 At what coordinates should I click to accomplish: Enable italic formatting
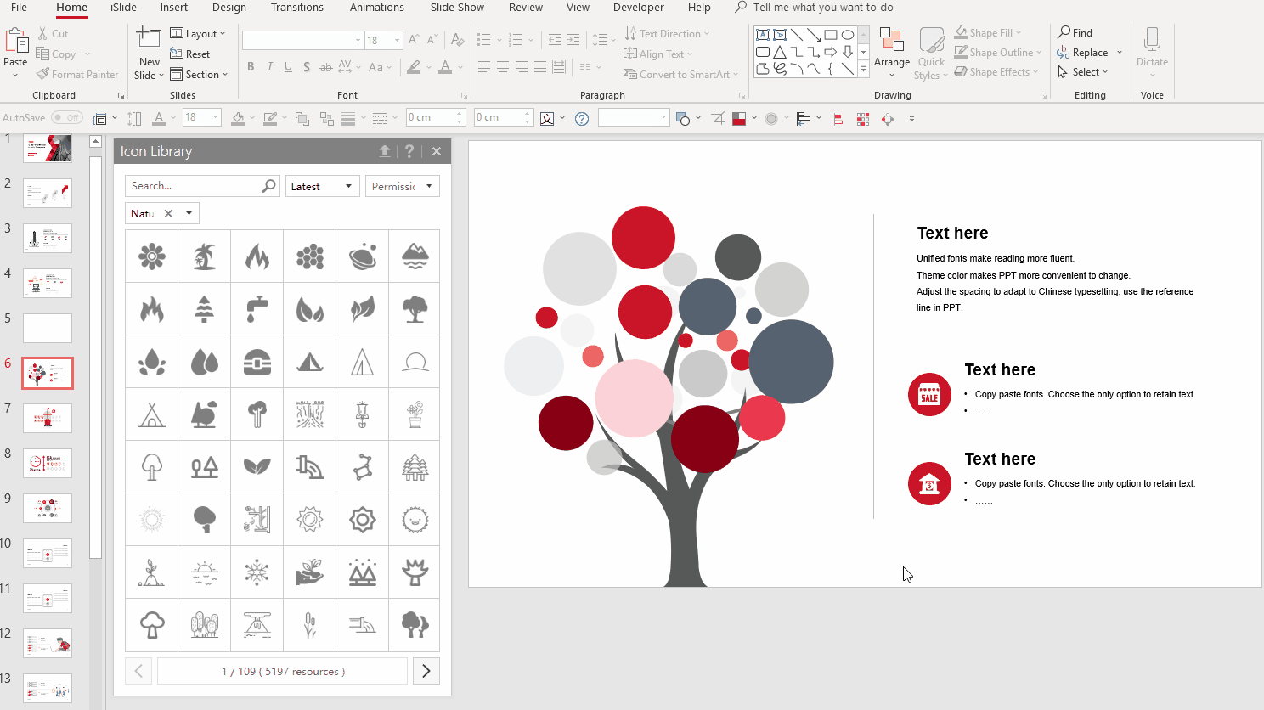point(269,66)
